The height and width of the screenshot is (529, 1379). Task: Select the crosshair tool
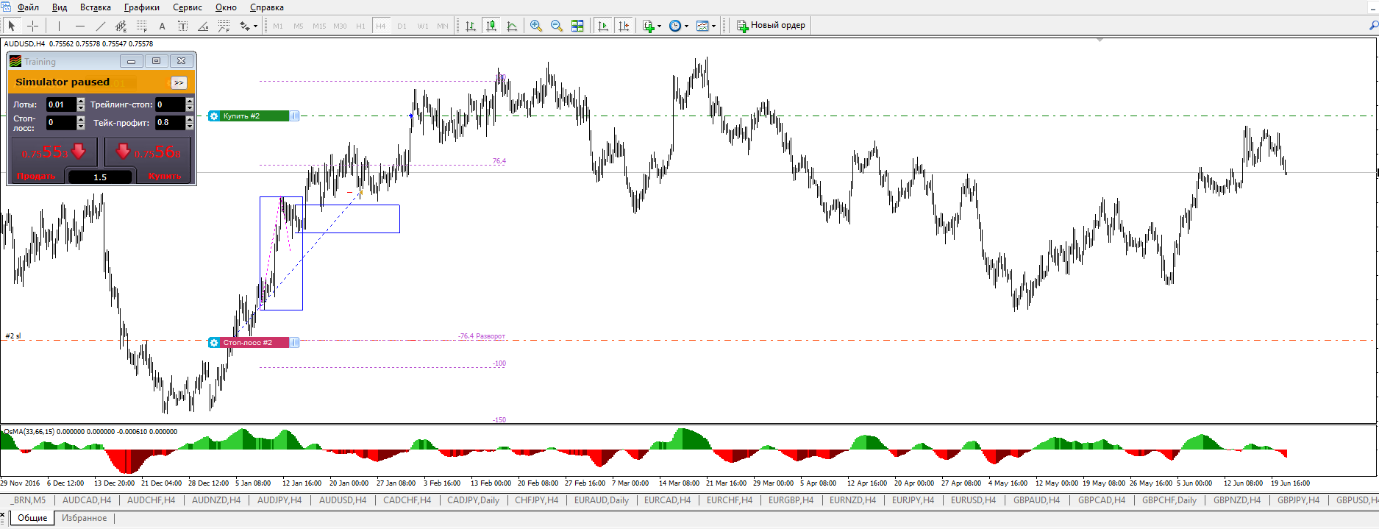pyautogui.click(x=33, y=26)
